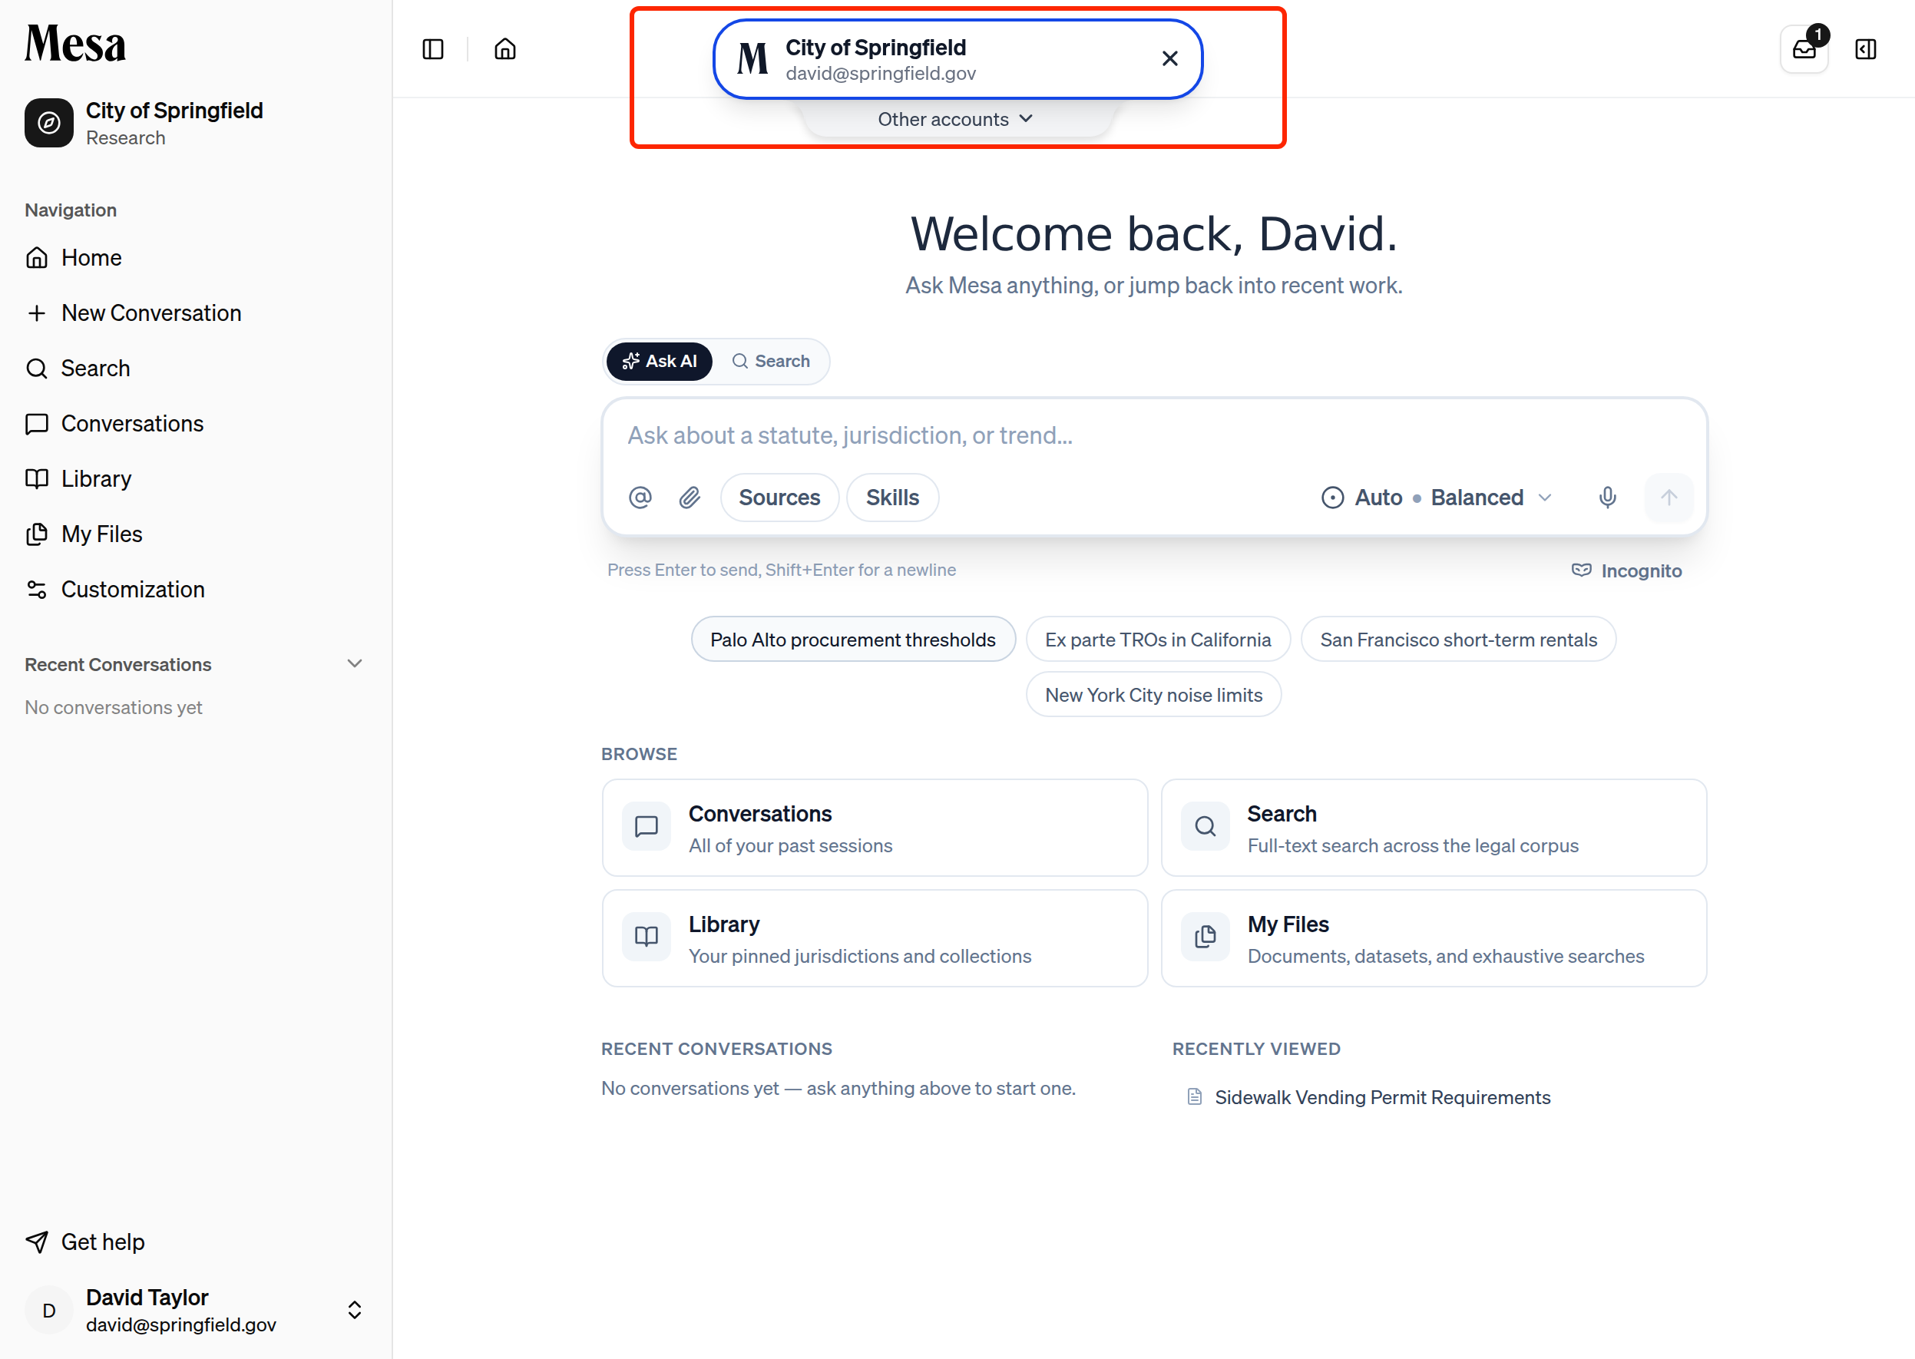Collapse the Recent Conversations section
This screenshot has height=1359, width=1915.
pos(354,663)
